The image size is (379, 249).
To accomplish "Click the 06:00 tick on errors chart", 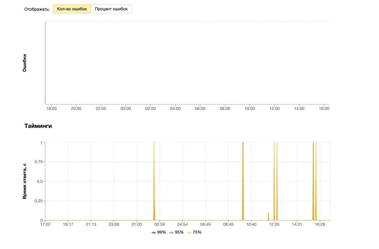I will pyautogui.click(x=200, y=108).
